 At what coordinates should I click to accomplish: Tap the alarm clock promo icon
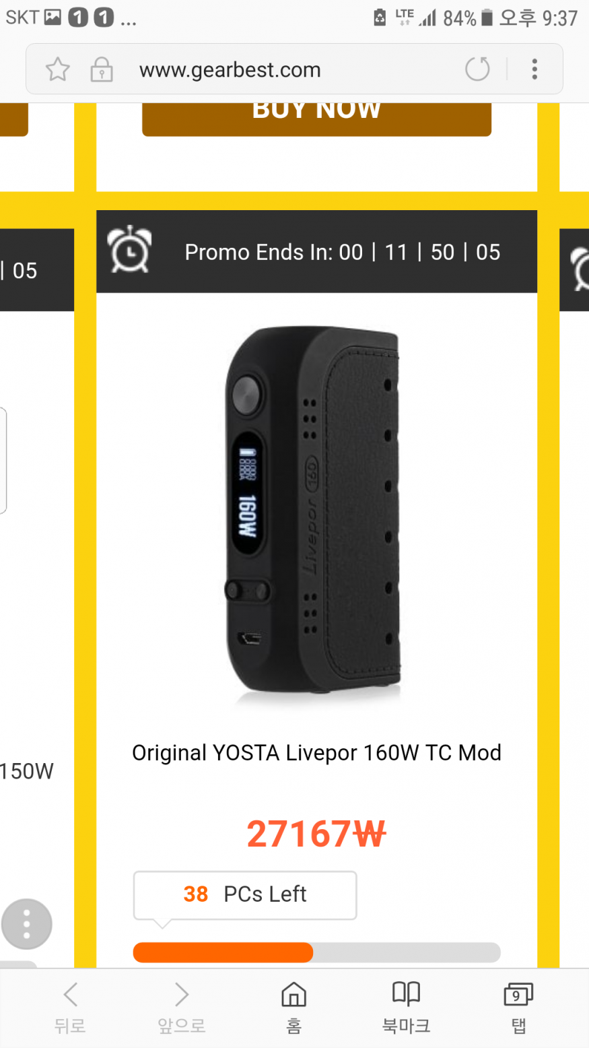[130, 249]
